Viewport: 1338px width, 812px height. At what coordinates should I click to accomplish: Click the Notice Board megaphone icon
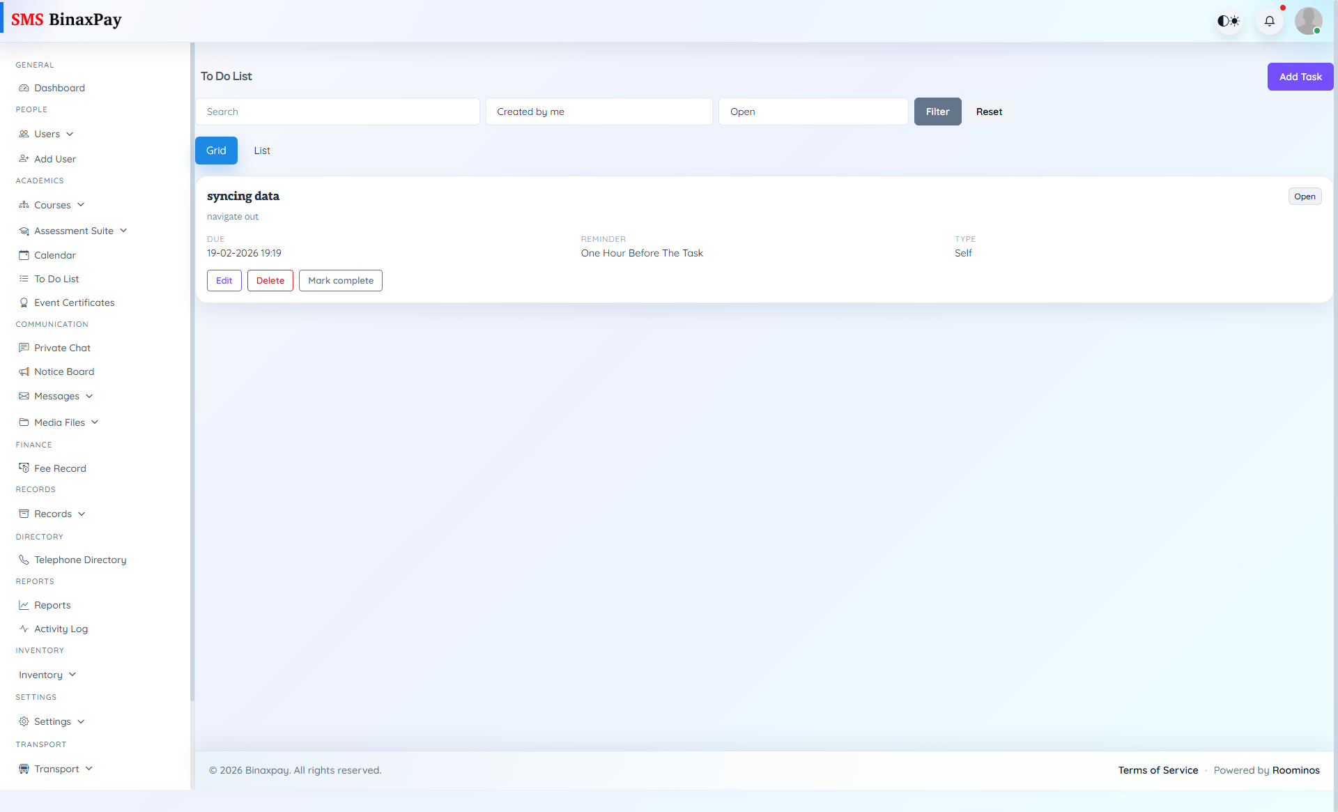24,371
